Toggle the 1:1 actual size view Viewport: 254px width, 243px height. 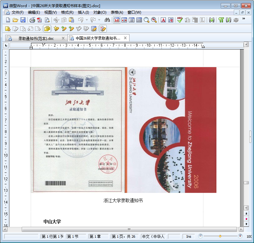tap(117, 20)
